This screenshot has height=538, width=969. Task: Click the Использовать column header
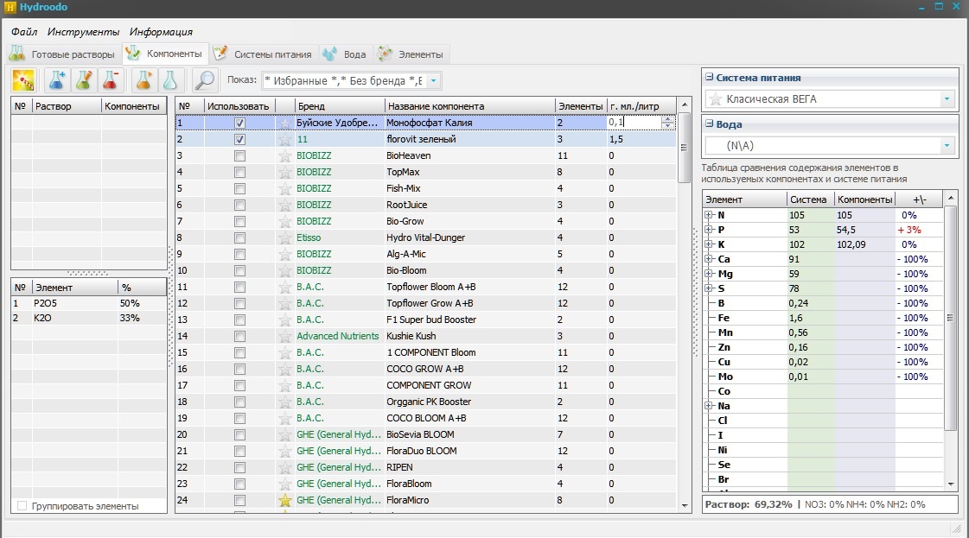tap(239, 106)
